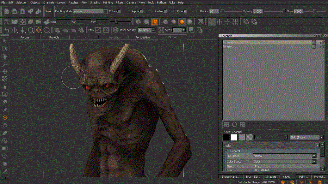Select the Color Picker eyedropper tool
This screenshot has width=328, height=184.
click(5, 171)
